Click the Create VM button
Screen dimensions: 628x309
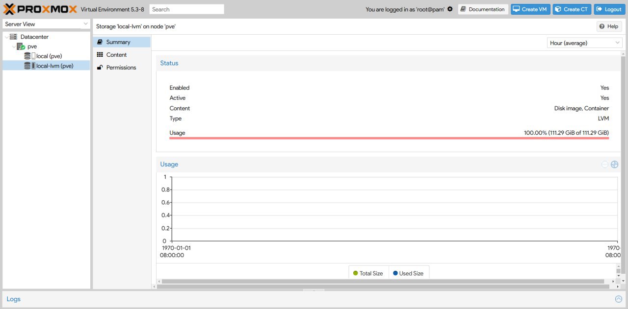click(x=530, y=9)
